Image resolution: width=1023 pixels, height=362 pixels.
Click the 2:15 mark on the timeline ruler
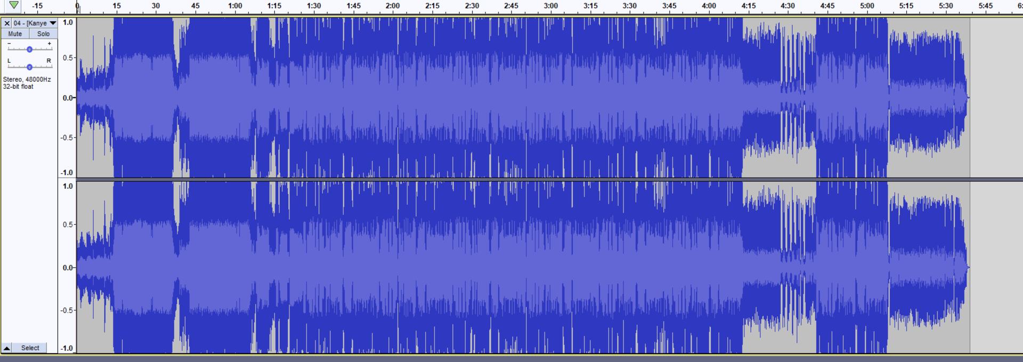[432, 6]
